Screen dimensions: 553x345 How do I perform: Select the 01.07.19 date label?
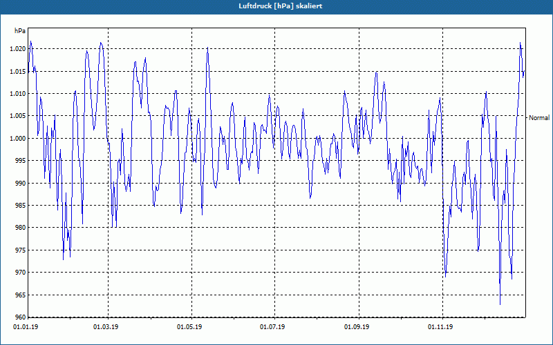(272, 327)
